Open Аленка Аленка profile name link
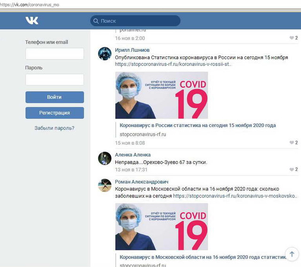Image resolution: width=301 pixels, height=267 pixels. 133,155
